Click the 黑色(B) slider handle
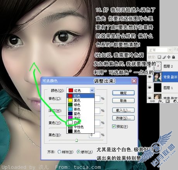This screenshot has height=170, width=178. pos(77,140)
